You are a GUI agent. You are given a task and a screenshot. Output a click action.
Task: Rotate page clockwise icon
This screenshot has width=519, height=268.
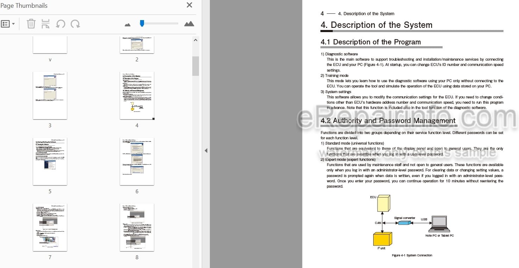coord(75,24)
